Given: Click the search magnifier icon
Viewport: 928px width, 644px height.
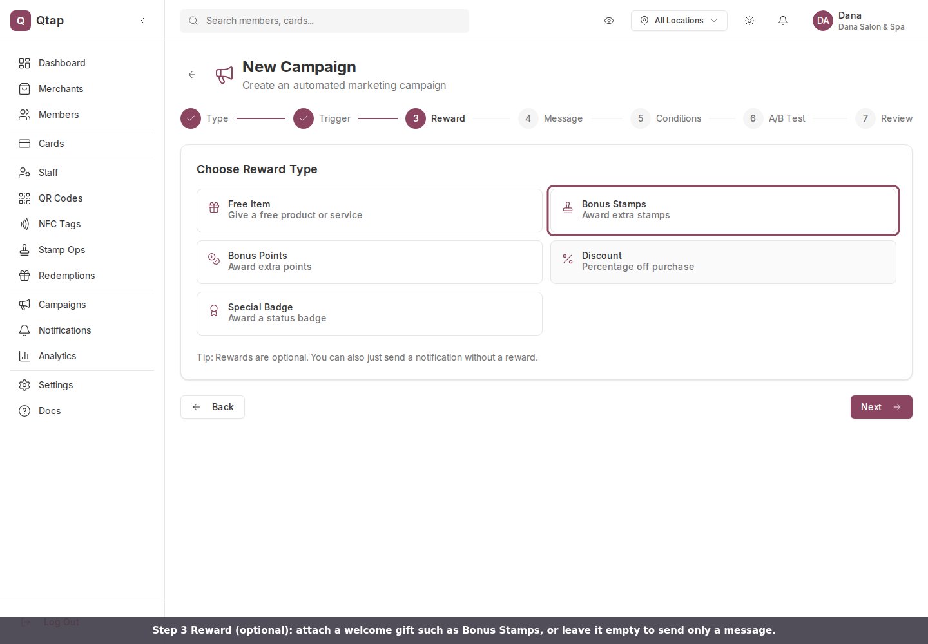Looking at the screenshot, I should 193,21.
